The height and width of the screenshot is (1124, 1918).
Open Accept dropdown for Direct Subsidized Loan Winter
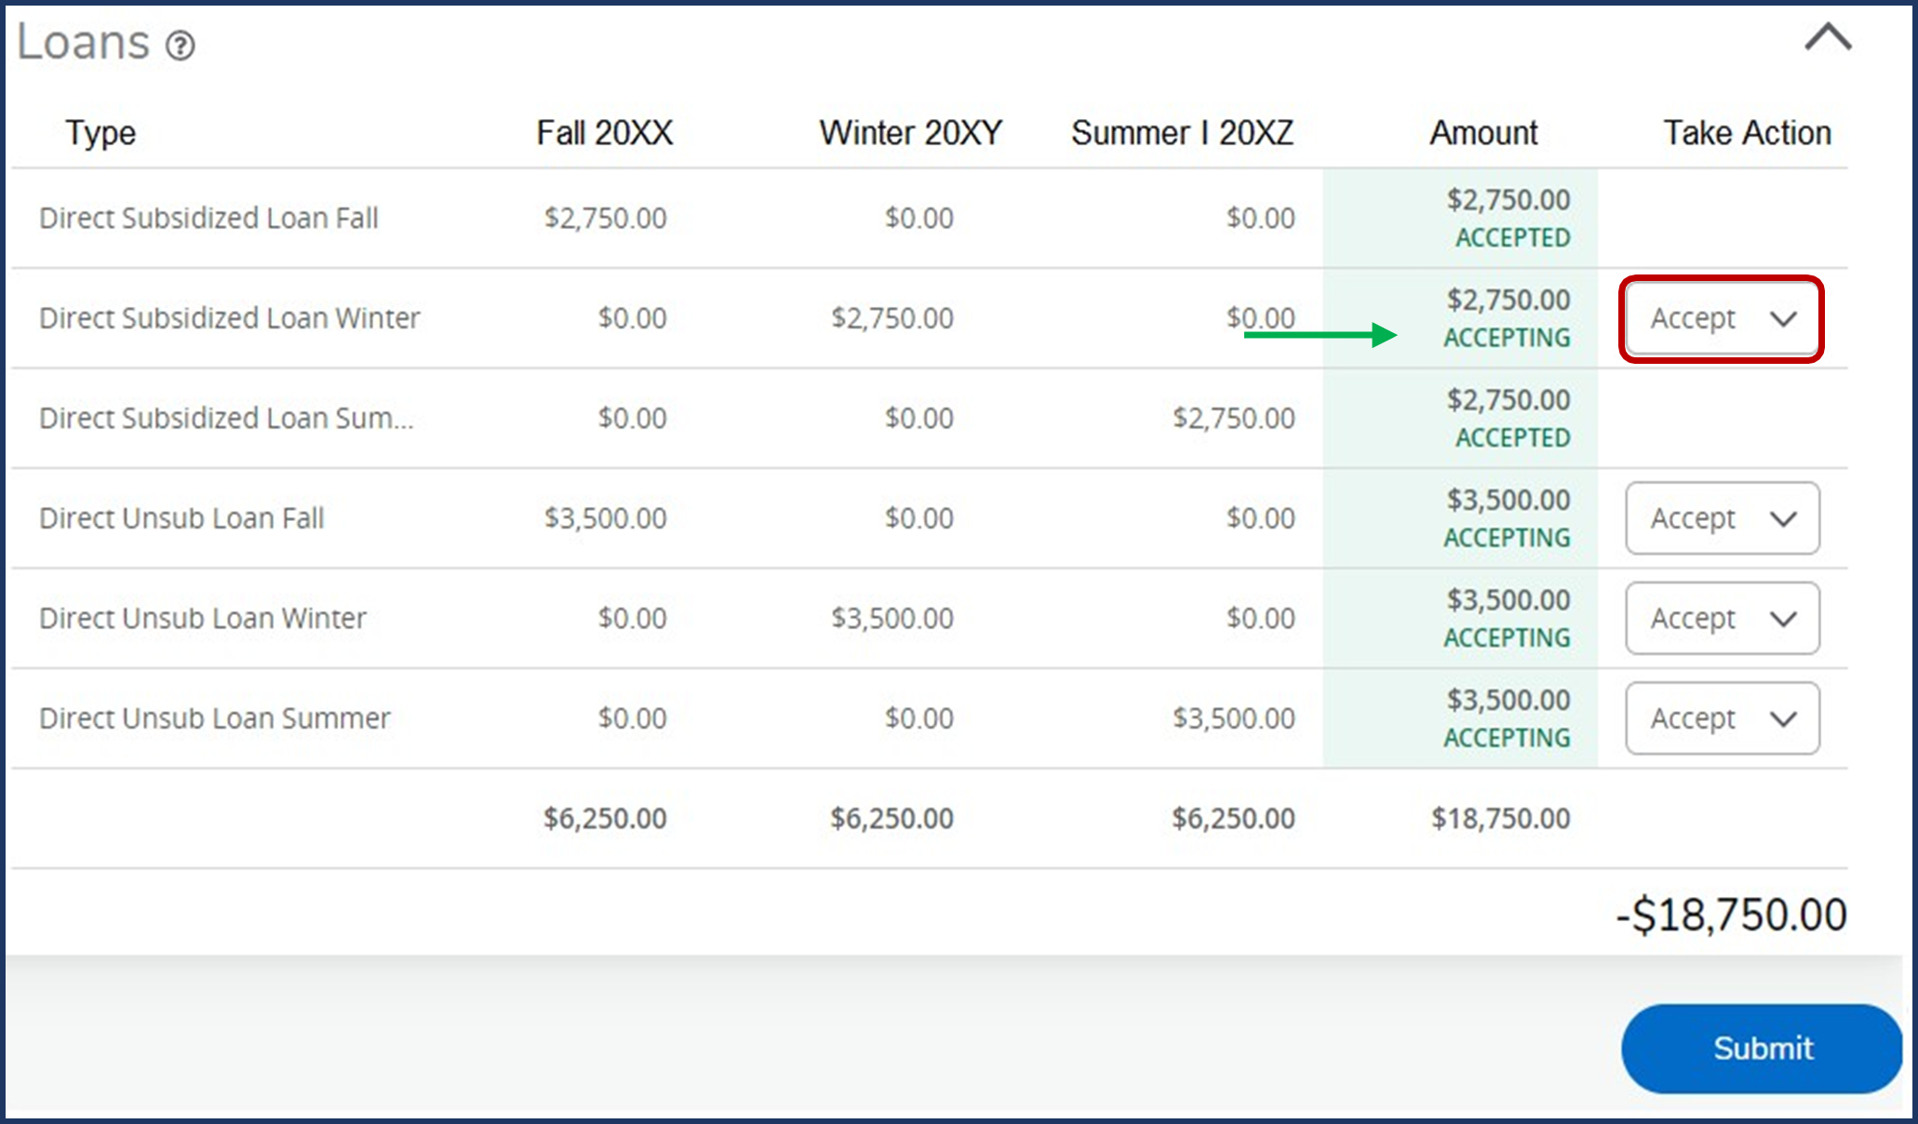click(1722, 319)
